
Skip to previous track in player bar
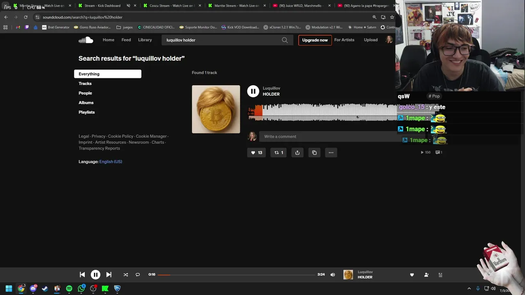(82, 275)
